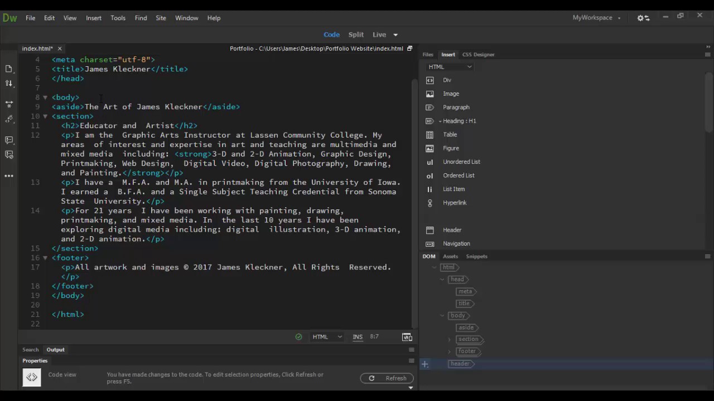The height and width of the screenshot is (401, 714).
Task: Toggle INS insert mode in status bar
Action: 358,336
